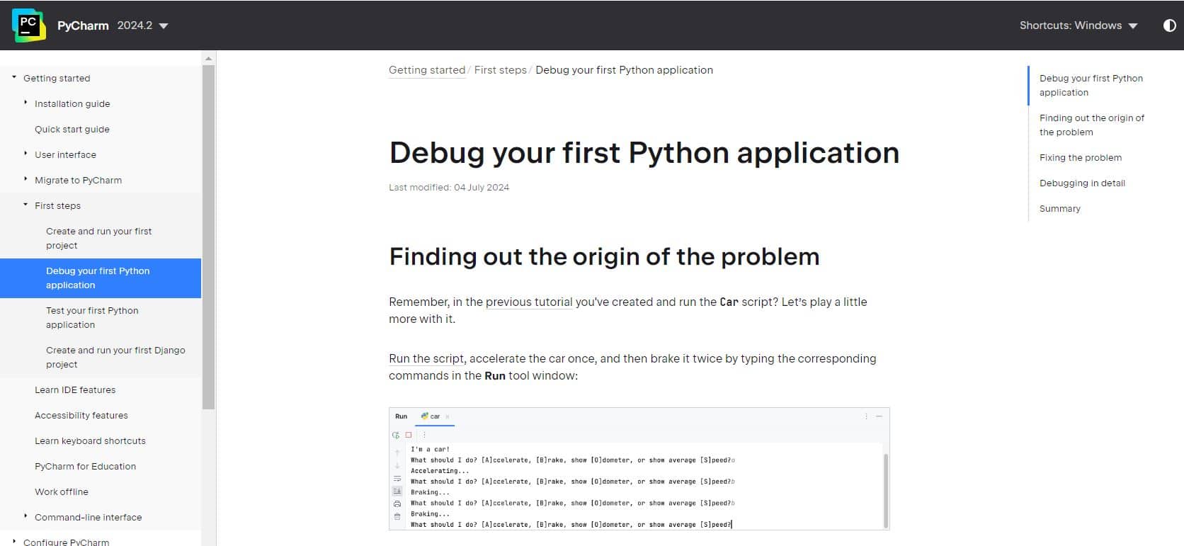Toggle the dark/light theme switcher
1184x546 pixels.
[x=1169, y=25]
